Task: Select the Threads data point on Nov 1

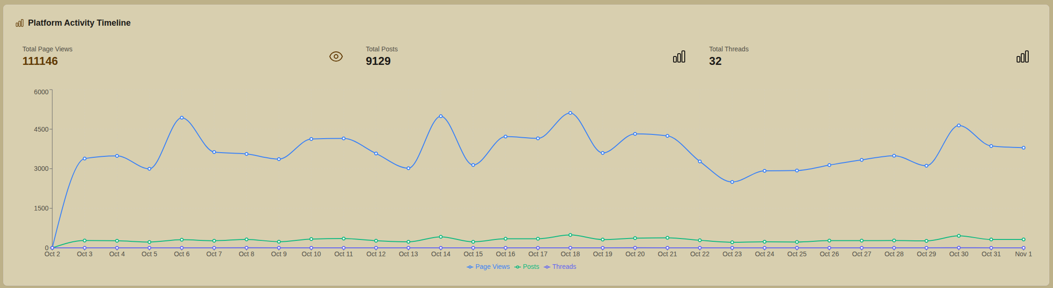Action: pyautogui.click(x=1024, y=248)
